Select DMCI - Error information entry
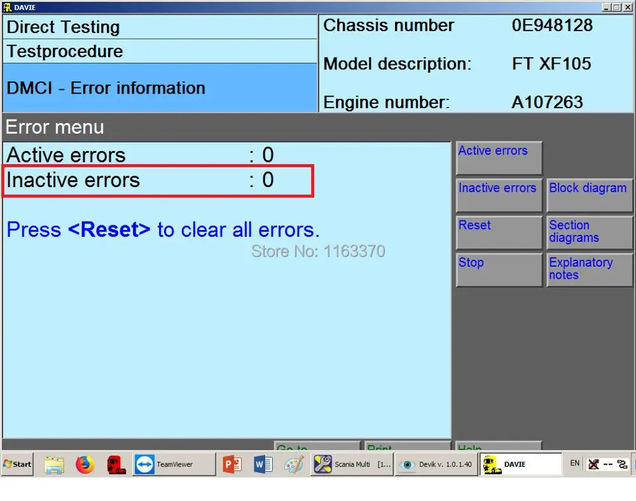This screenshot has width=636, height=501. pos(160,88)
